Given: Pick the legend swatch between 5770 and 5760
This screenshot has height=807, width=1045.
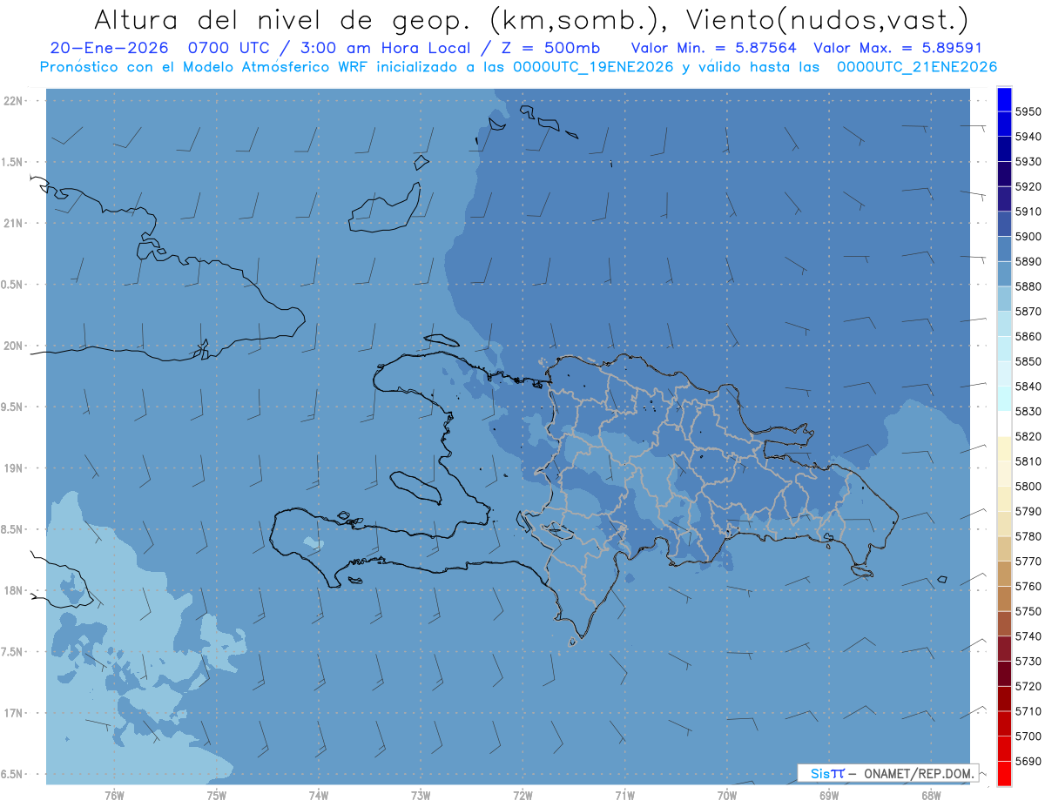Looking at the screenshot, I should point(1004,574).
